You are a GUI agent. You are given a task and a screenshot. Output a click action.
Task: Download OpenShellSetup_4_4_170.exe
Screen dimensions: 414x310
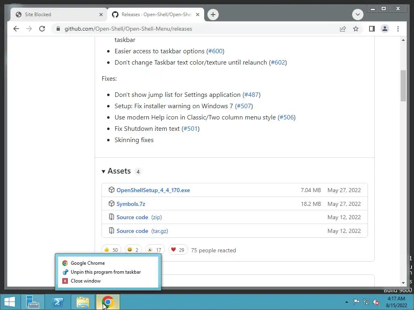click(153, 190)
